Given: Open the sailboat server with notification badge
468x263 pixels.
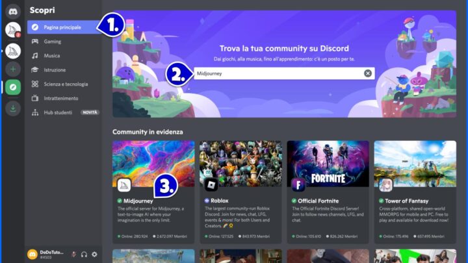Looking at the screenshot, I should [13, 30].
